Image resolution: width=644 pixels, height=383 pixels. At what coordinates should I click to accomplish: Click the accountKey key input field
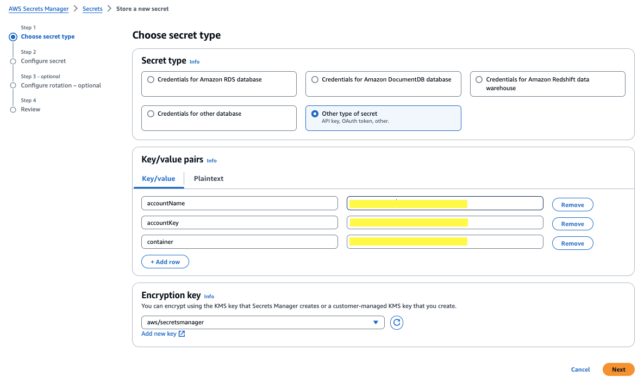coord(239,223)
